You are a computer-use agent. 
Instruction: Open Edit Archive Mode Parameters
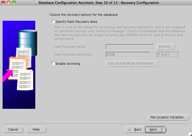pyautogui.click(x=132, y=64)
